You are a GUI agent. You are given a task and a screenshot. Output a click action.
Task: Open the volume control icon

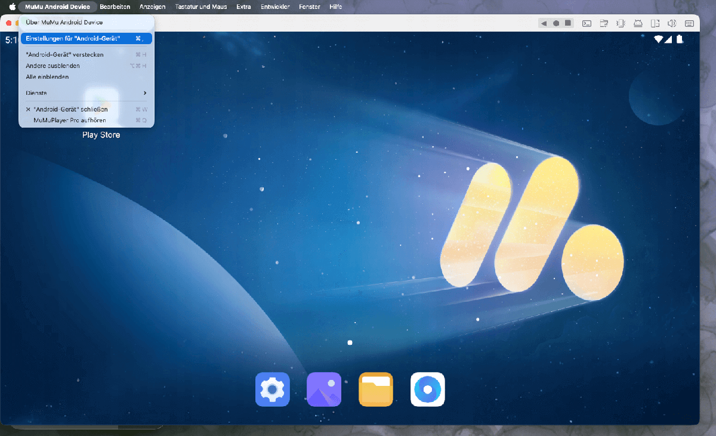click(672, 23)
